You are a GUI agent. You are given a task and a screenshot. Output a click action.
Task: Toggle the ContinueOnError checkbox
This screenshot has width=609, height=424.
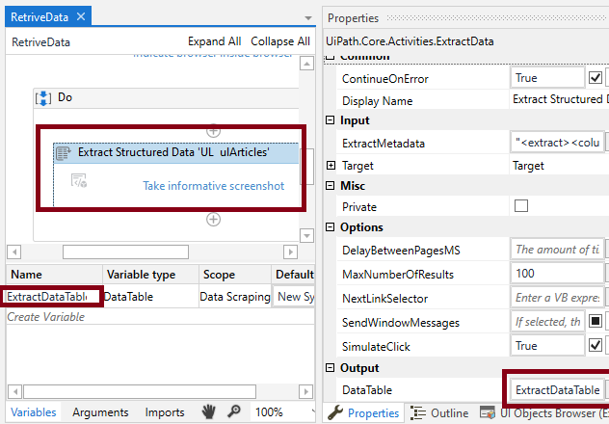coord(595,78)
